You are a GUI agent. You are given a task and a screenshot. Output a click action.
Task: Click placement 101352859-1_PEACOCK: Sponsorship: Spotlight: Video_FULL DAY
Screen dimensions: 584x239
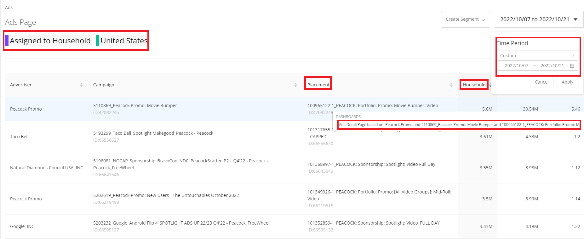[374, 223]
